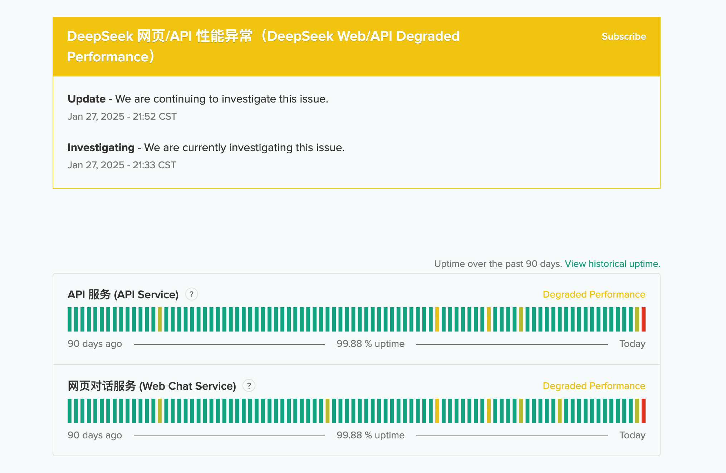This screenshot has width=726, height=473.
Task: Click the Update label in incident details
Action: point(87,99)
